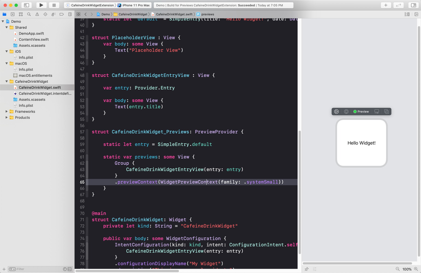The width and height of the screenshot is (421, 273).
Task: Collapse the Shared group
Action: point(7,27)
